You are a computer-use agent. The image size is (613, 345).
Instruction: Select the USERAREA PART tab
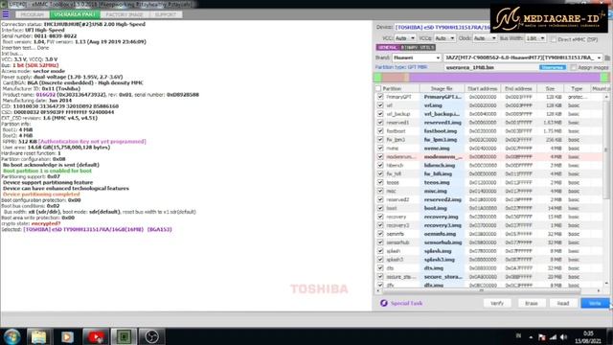pyautogui.click(x=75, y=14)
